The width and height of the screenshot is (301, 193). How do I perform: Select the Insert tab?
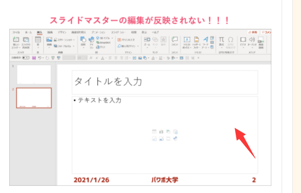(x=40, y=32)
